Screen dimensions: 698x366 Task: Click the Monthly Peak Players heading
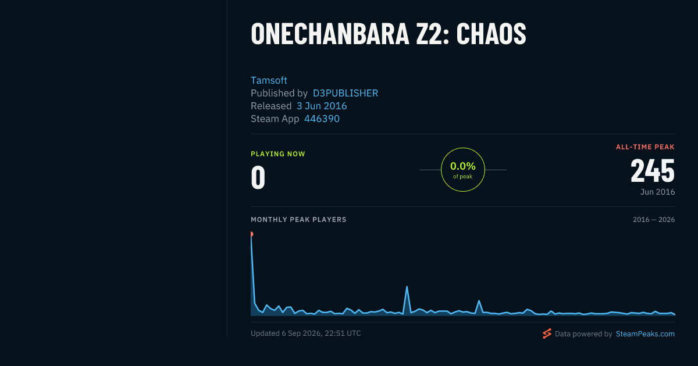point(298,220)
